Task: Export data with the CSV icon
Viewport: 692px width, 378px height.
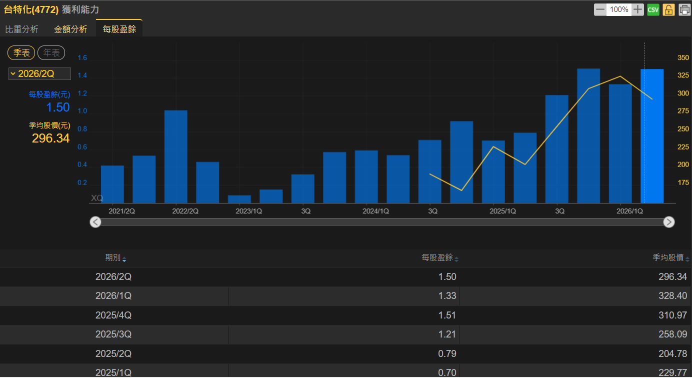Action: [653, 9]
